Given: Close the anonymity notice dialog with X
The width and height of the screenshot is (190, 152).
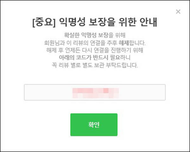Looking at the screenshot, I should [178, 12].
